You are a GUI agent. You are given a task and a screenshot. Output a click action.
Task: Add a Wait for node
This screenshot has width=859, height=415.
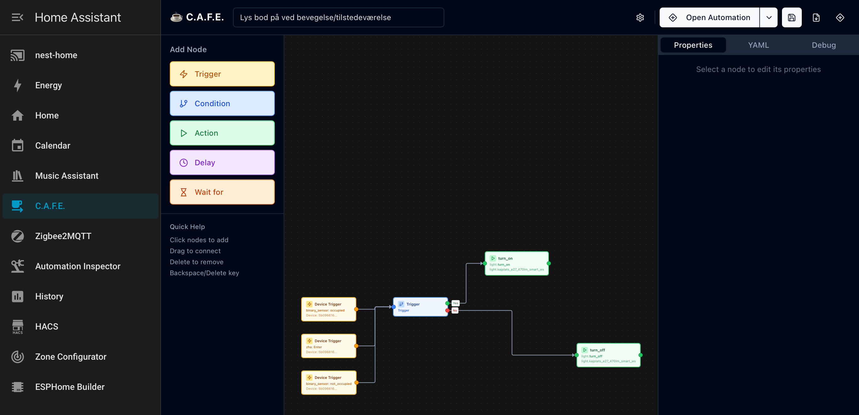click(x=222, y=192)
